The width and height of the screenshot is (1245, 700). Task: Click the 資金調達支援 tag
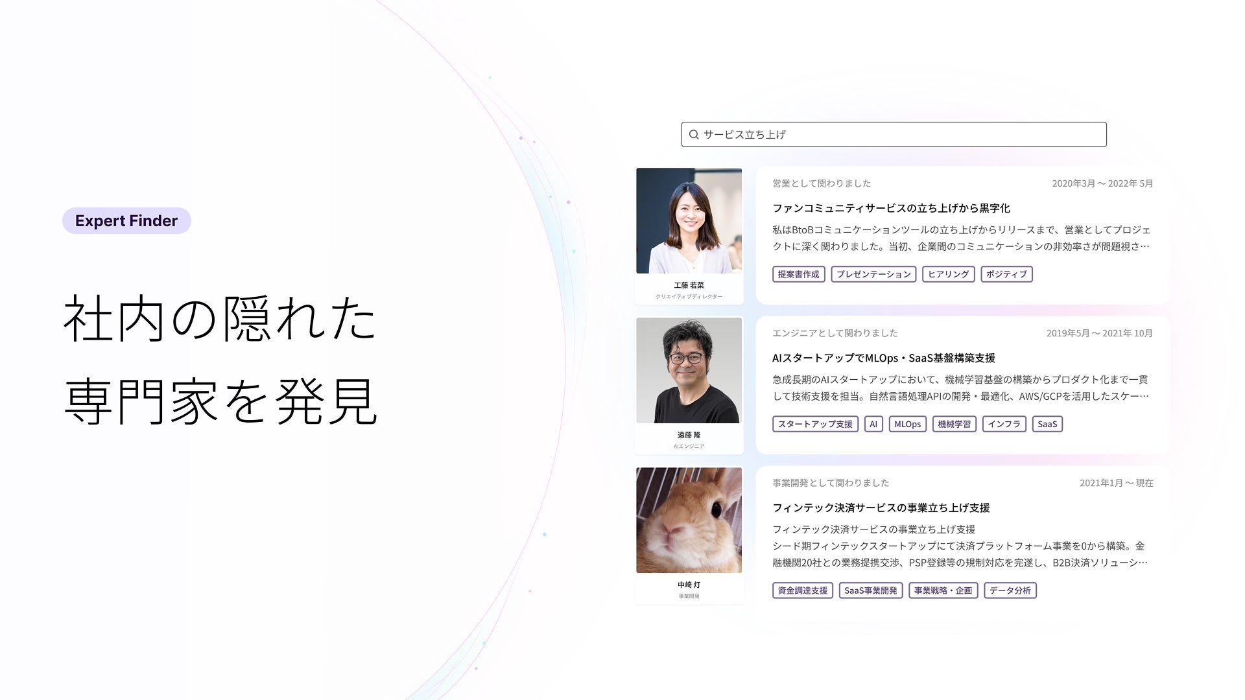click(803, 590)
